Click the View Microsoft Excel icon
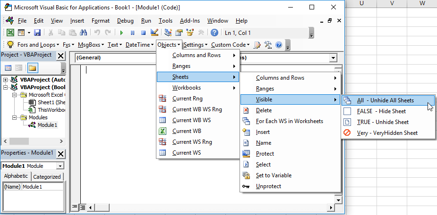The height and width of the screenshot is (215, 437). point(10,33)
